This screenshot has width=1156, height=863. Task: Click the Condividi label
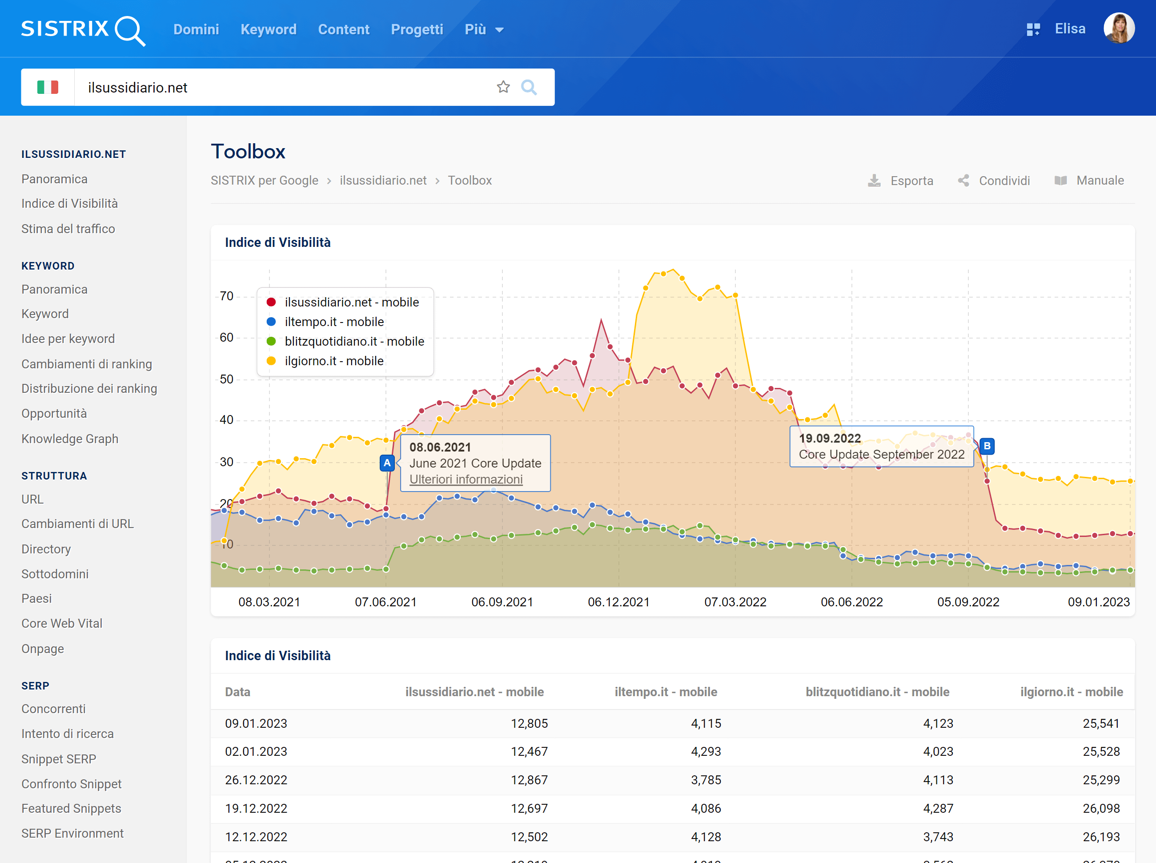(x=1004, y=181)
